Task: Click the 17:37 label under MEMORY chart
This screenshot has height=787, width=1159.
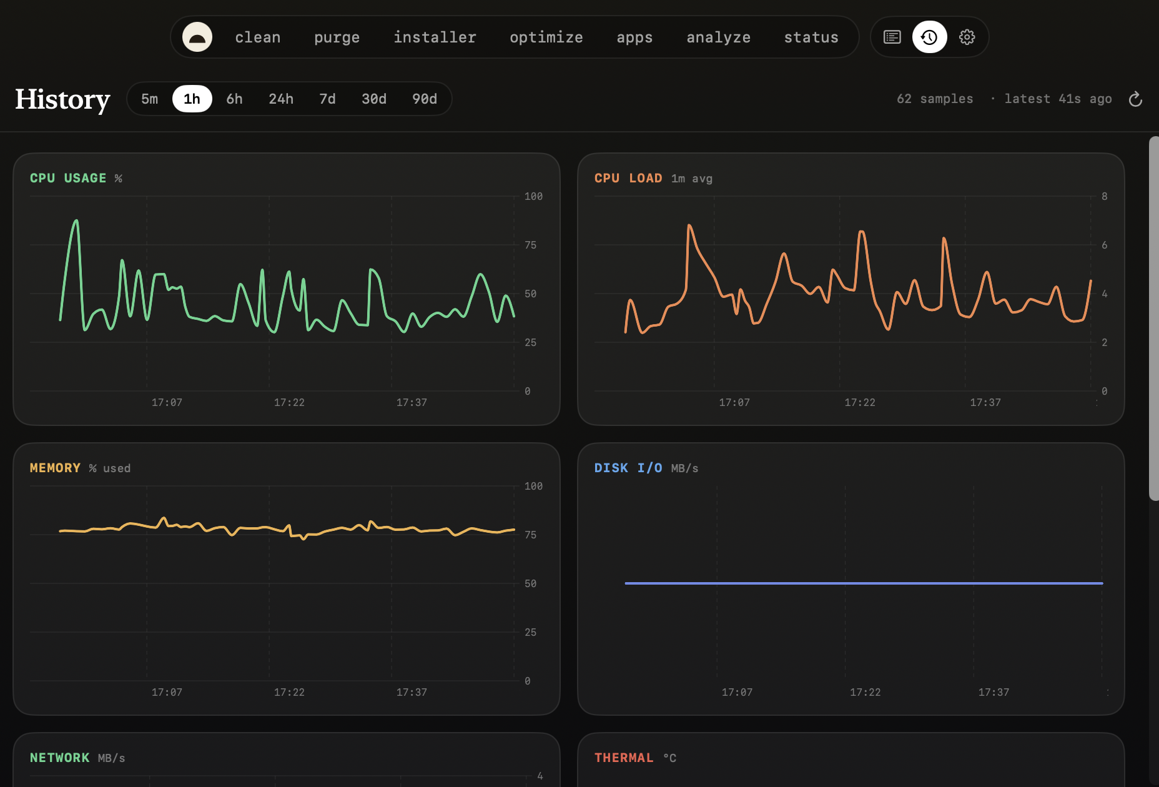Action: (412, 692)
